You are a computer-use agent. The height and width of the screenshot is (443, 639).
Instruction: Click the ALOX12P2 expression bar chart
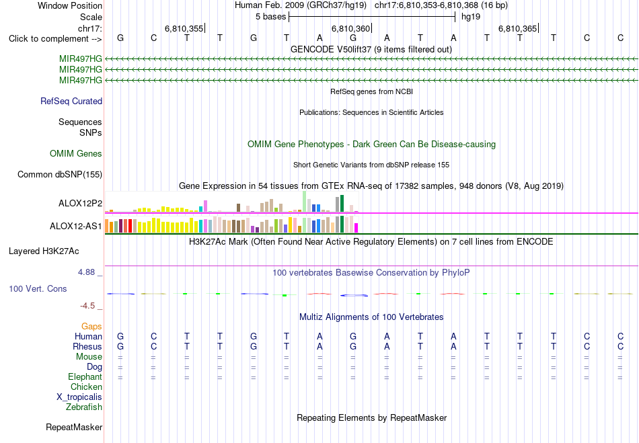pyautogui.click(x=231, y=202)
